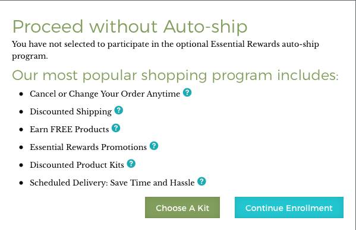Open help icon beside Cancel or Change Your Order
The height and width of the screenshot is (230, 356).
(187, 92)
